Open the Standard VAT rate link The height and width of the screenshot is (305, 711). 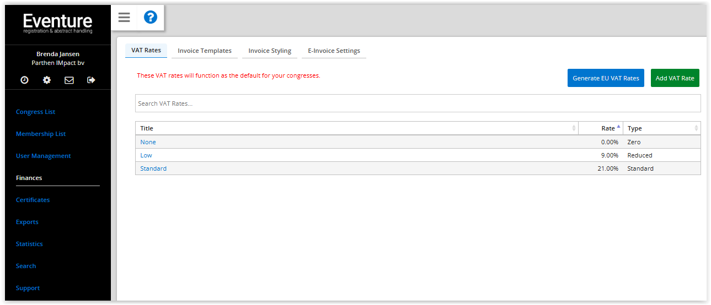click(153, 168)
